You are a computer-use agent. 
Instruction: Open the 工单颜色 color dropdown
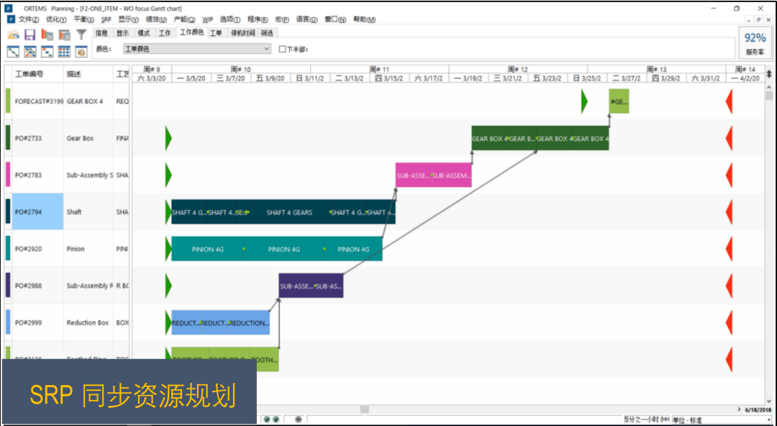196,49
